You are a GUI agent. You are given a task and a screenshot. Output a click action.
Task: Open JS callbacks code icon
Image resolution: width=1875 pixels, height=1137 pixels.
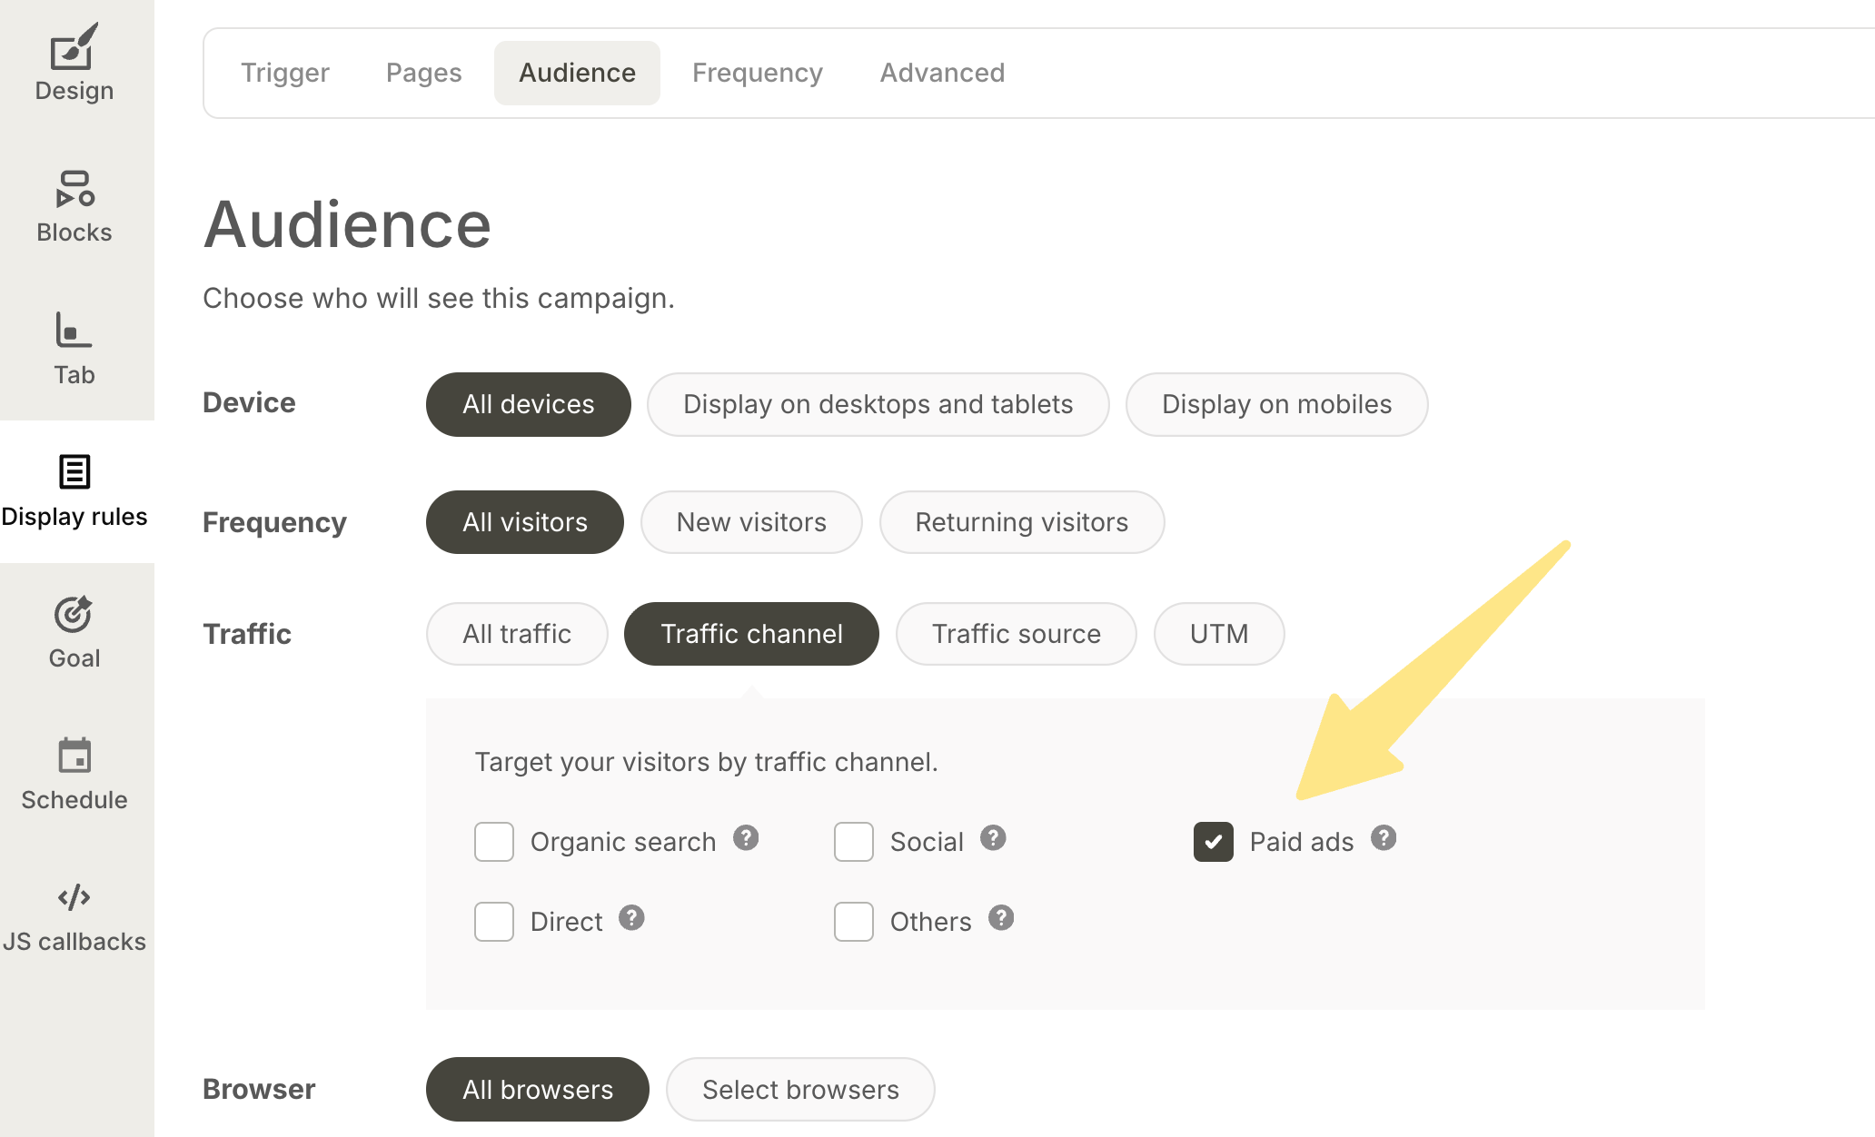74,897
